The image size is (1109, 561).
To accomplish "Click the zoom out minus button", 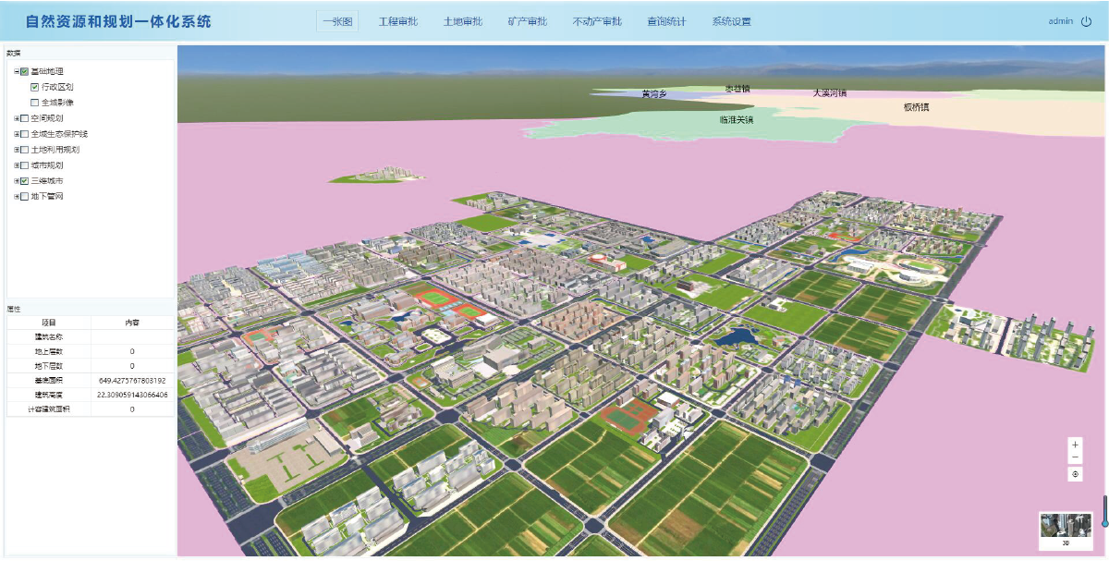I will (x=1075, y=457).
